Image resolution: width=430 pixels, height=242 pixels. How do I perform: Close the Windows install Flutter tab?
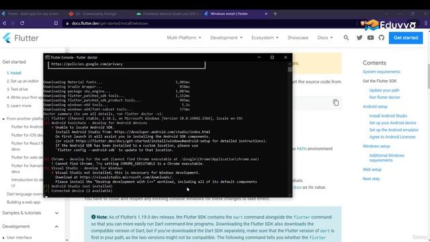coord(266,13)
